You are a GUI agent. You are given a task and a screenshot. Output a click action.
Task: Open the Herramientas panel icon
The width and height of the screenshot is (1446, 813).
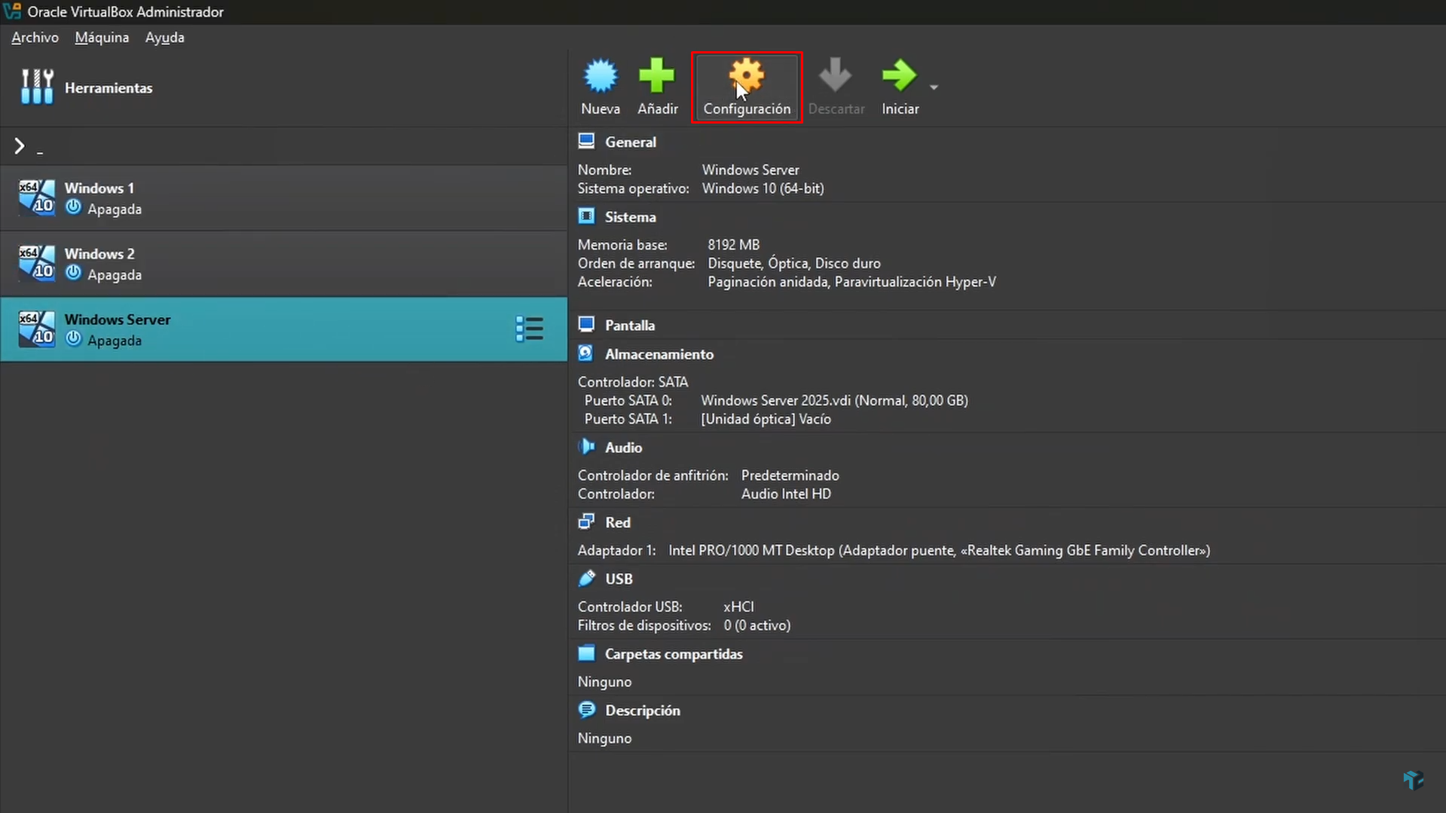pyautogui.click(x=36, y=86)
